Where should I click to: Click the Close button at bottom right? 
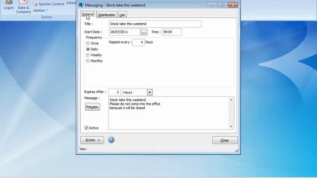(x=225, y=140)
